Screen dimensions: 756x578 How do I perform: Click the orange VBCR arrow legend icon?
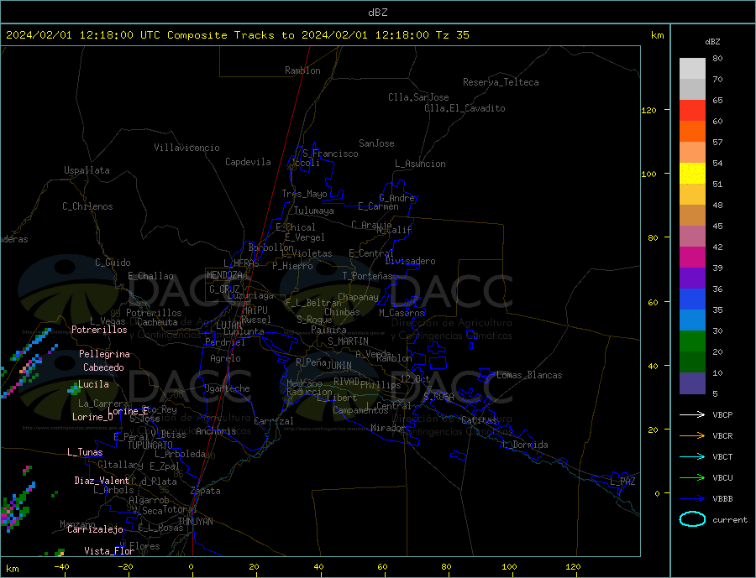(692, 436)
